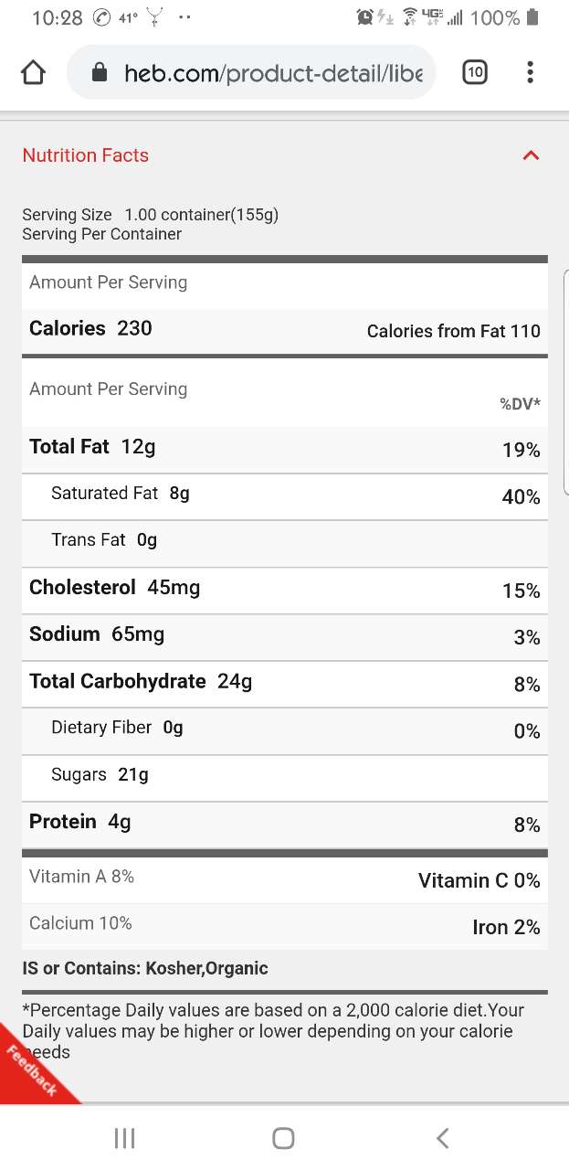Open the Chrome three-dot menu
This screenshot has height=1171, width=569.
click(530, 72)
